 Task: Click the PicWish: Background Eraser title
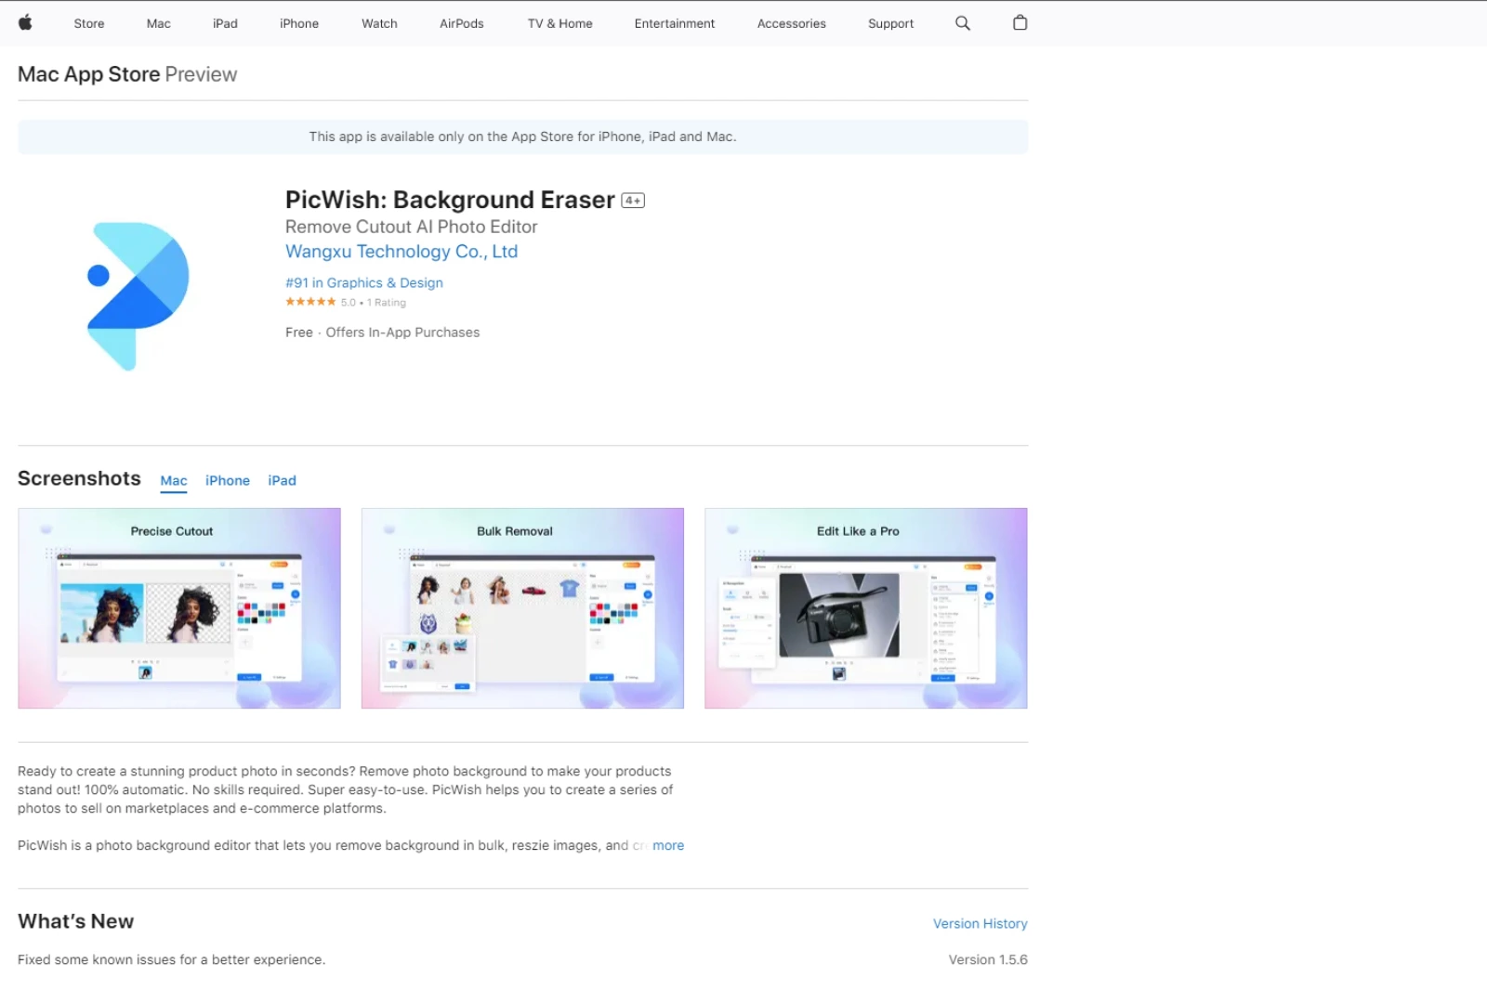point(450,200)
